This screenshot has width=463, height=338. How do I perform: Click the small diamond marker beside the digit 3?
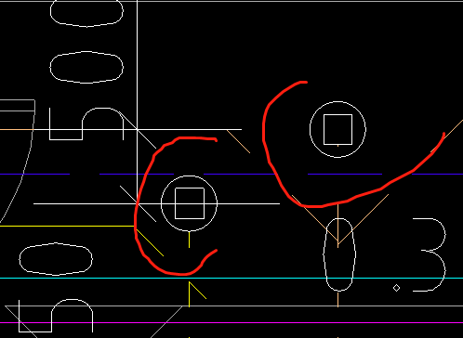point(396,288)
